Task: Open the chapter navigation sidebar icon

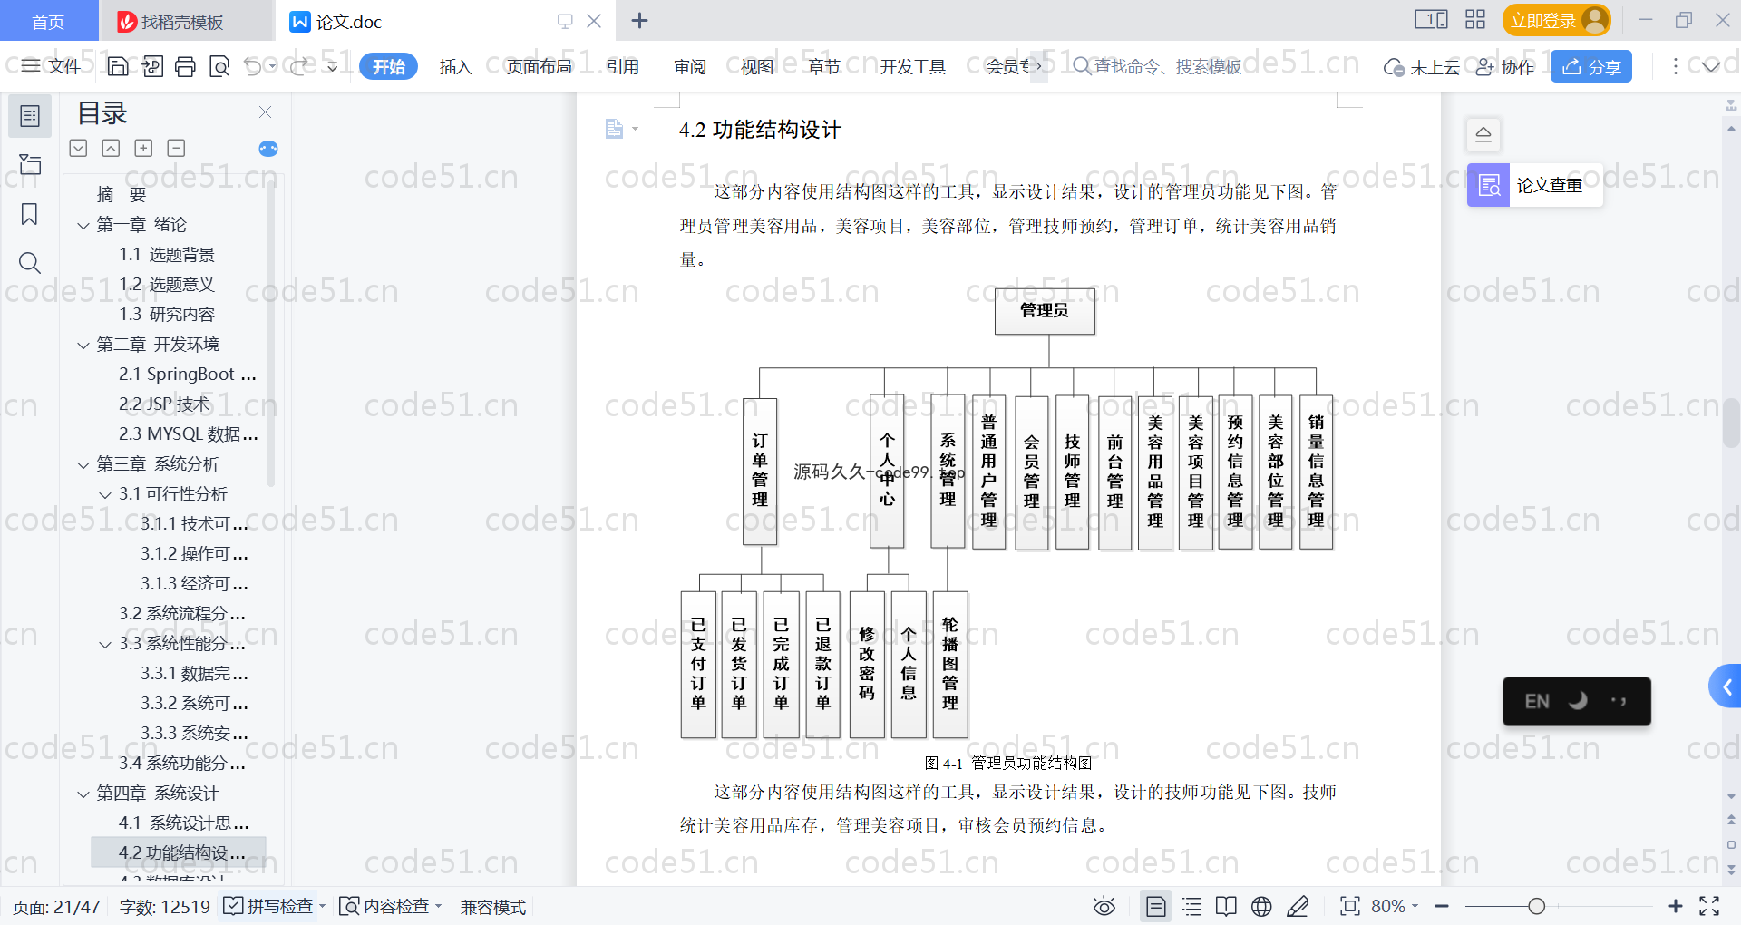Action: [x=30, y=164]
